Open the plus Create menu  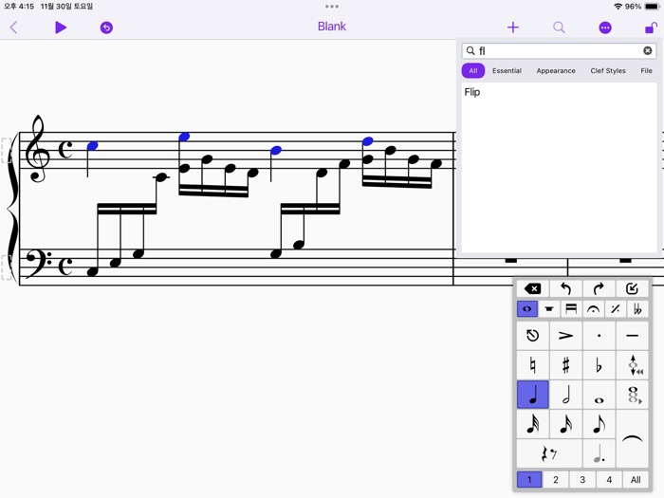click(513, 28)
